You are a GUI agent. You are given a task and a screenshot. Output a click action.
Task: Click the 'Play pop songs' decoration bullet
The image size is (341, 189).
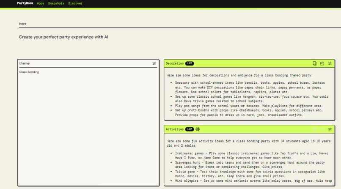coord(249,106)
